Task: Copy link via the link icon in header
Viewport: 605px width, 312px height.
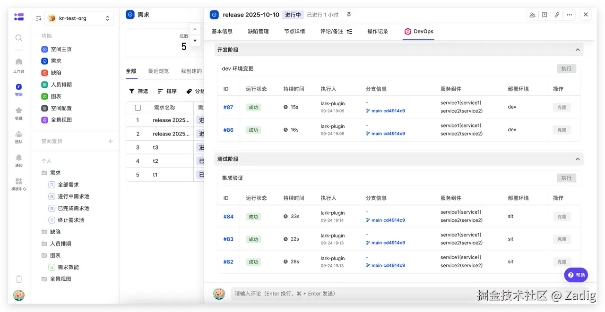Action: tap(557, 15)
